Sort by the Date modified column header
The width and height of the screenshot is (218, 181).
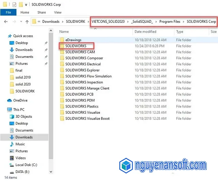point(145,32)
